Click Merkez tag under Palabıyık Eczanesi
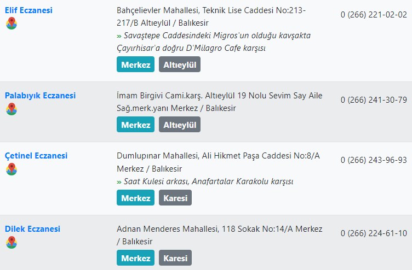Viewport: 412px width, 270px height. coord(135,125)
